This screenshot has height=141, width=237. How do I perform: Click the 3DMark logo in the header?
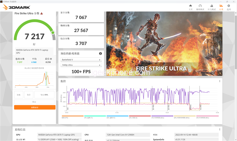[x=15, y=7]
